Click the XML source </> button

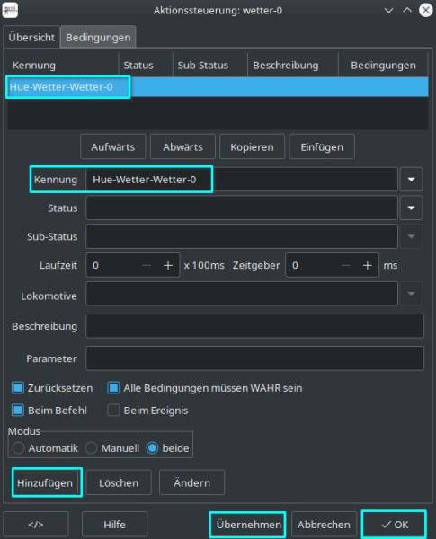(36, 525)
